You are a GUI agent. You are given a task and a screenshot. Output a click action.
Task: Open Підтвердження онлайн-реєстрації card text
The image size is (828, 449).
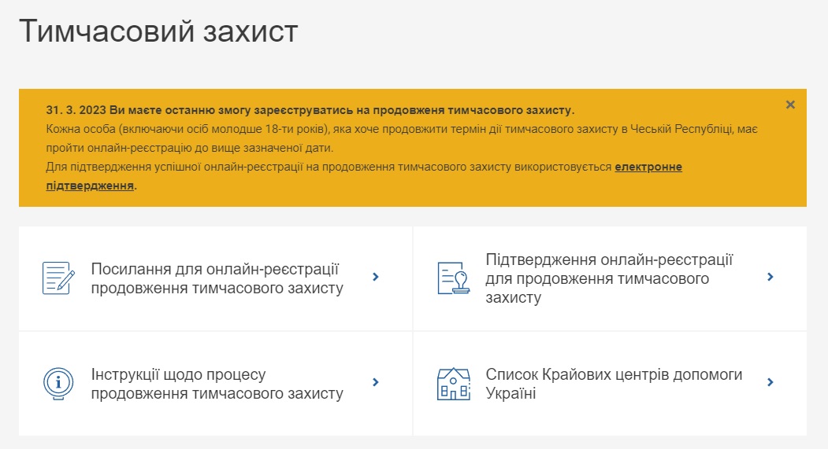609,278
